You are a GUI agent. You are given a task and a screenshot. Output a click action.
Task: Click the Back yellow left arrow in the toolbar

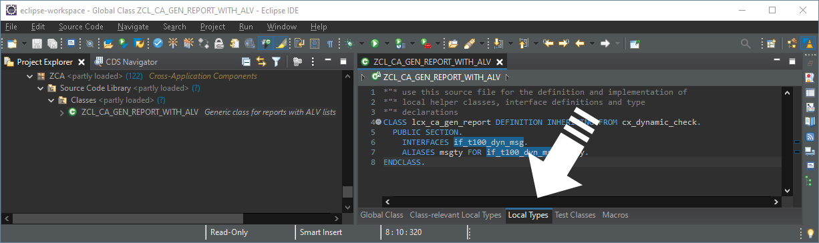(580, 43)
